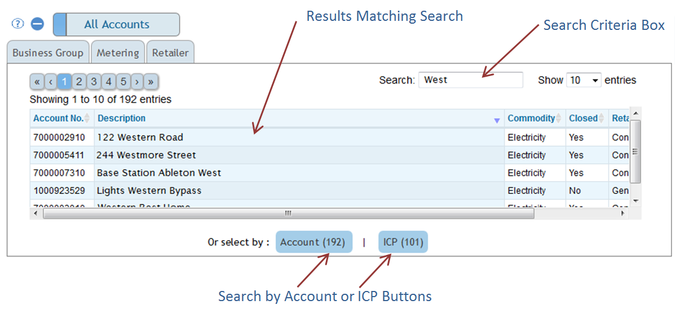Go to previous page of results
Image resolution: width=676 pixels, height=309 pixels.
(51, 82)
